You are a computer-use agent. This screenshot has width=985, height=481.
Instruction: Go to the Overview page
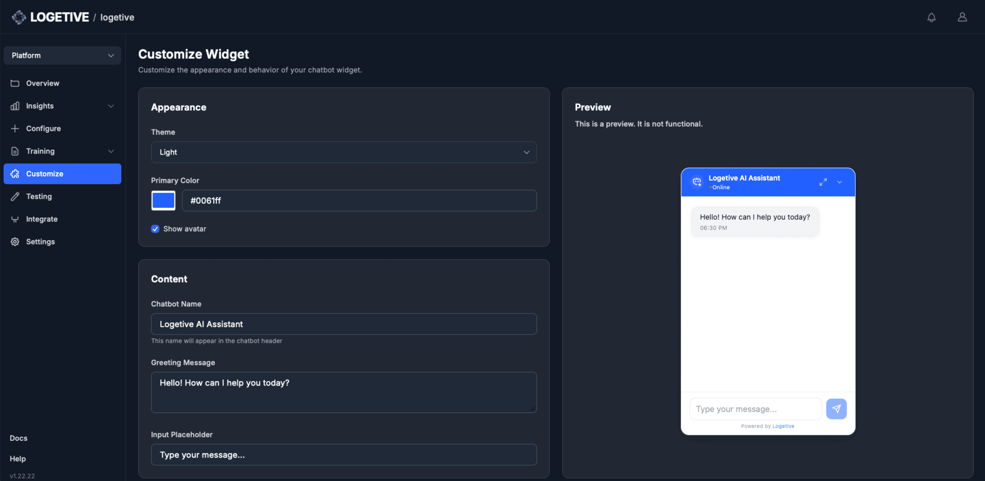click(42, 83)
